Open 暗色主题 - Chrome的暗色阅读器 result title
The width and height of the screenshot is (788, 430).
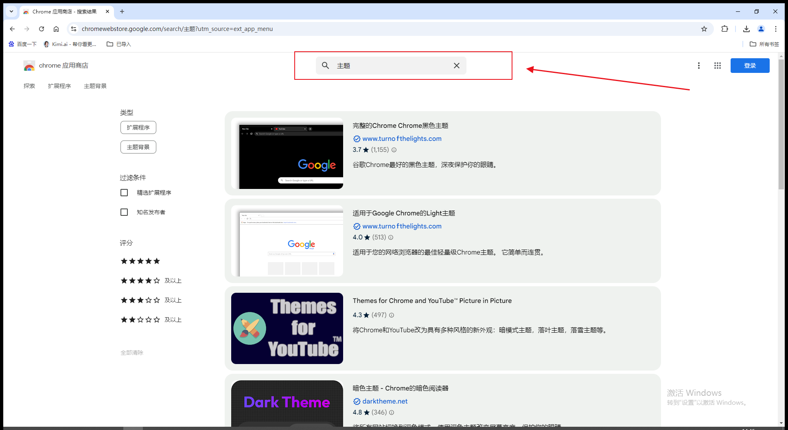pos(401,388)
